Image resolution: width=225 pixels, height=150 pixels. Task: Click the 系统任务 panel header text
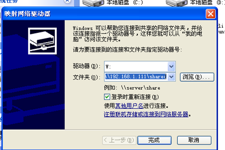[x=9, y=1]
